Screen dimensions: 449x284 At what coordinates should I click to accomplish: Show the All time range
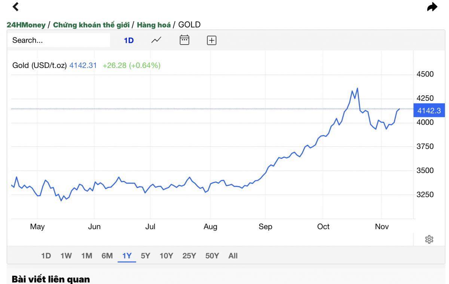pos(233,256)
